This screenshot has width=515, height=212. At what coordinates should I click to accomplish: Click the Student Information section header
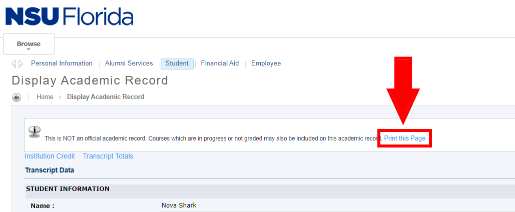click(68, 189)
